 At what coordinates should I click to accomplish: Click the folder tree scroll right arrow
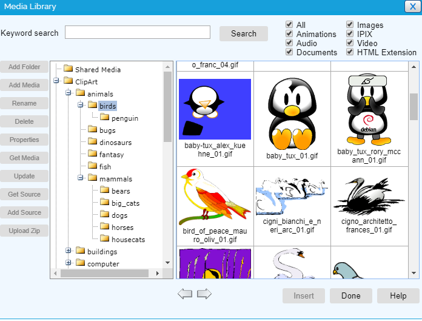pyautogui.click(x=158, y=273)
